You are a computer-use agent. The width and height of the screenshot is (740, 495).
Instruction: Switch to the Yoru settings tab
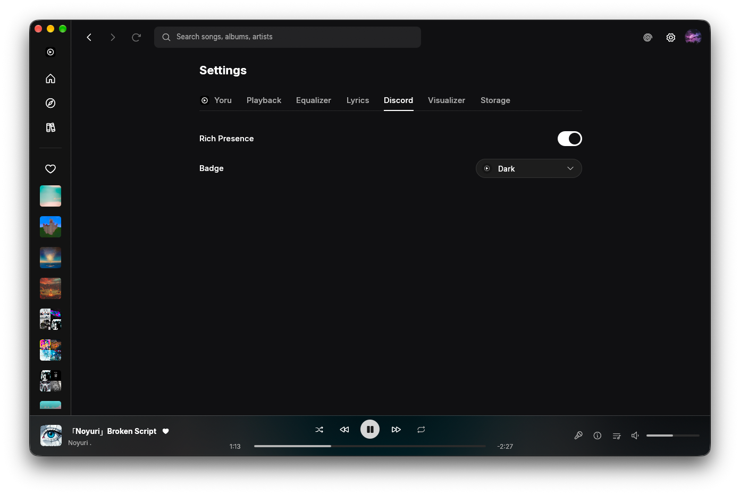point(216,100)
